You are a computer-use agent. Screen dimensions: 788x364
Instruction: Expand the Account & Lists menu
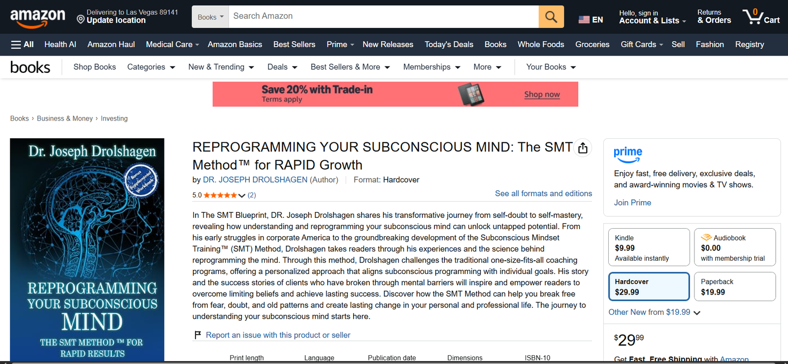coord(653,17)
